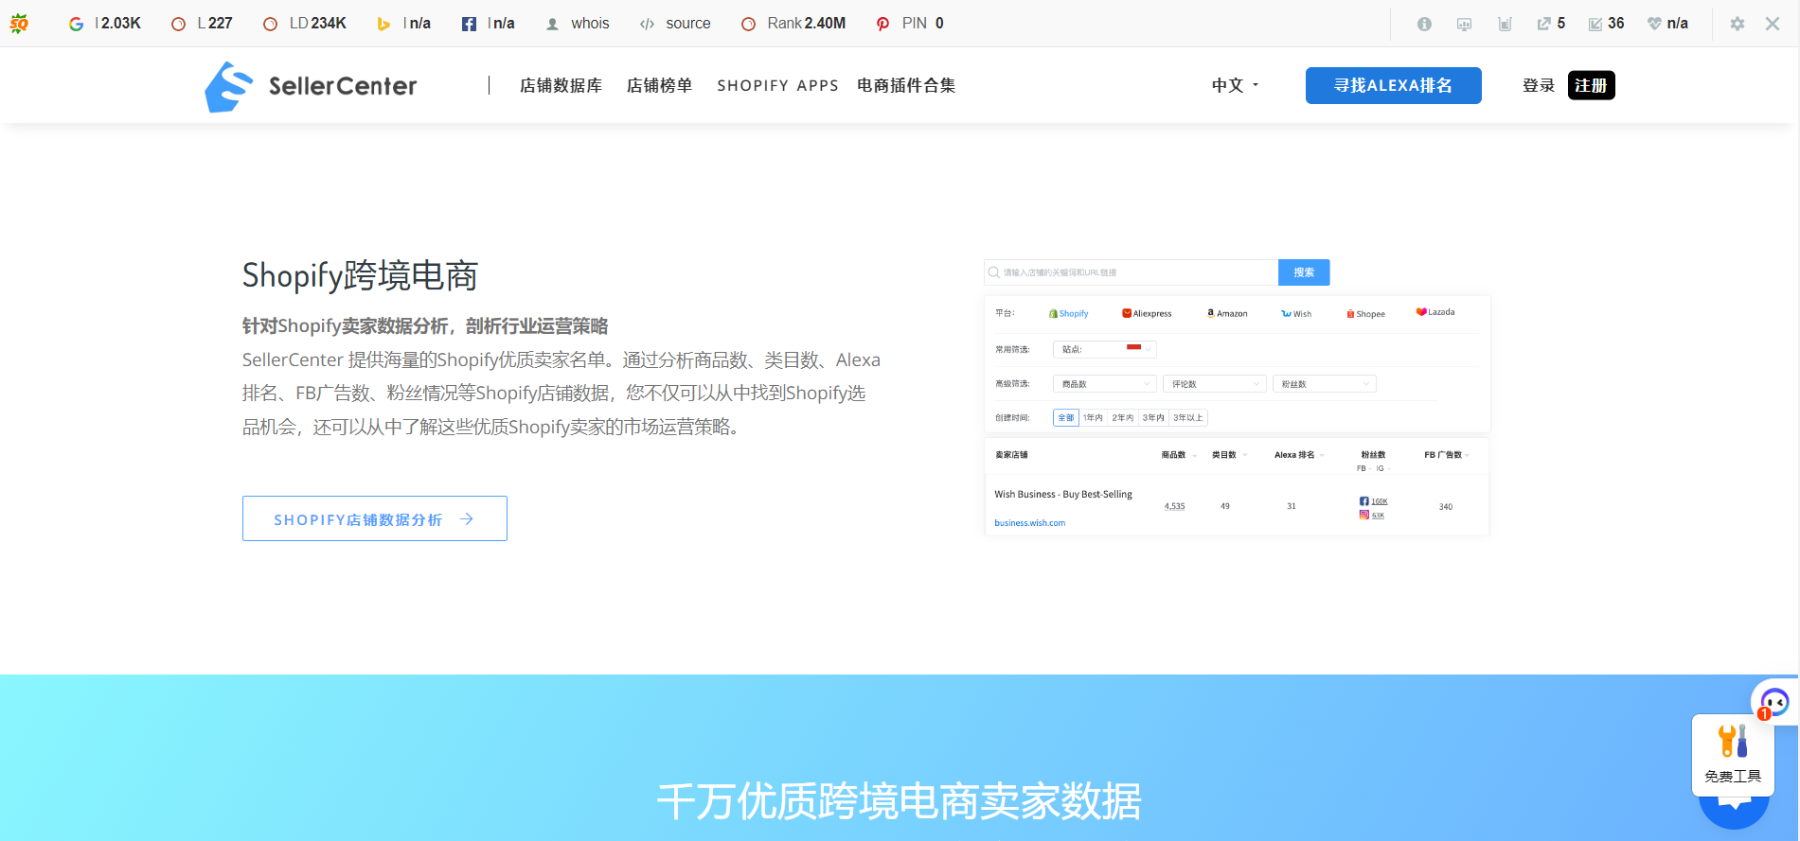Image resolution: width=1800 pixels, height=841 pixels.
Task: Open the heartbeat n/a site health indicator
Action: click(1667, 24)
